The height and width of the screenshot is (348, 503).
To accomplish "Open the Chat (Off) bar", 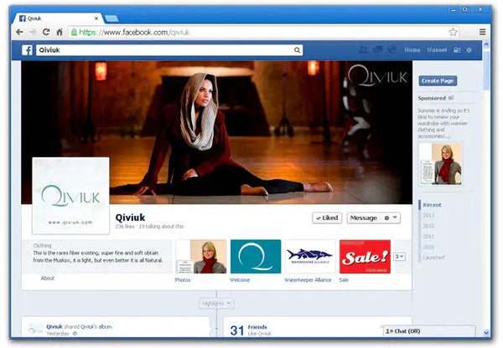I will click(429, 331).
